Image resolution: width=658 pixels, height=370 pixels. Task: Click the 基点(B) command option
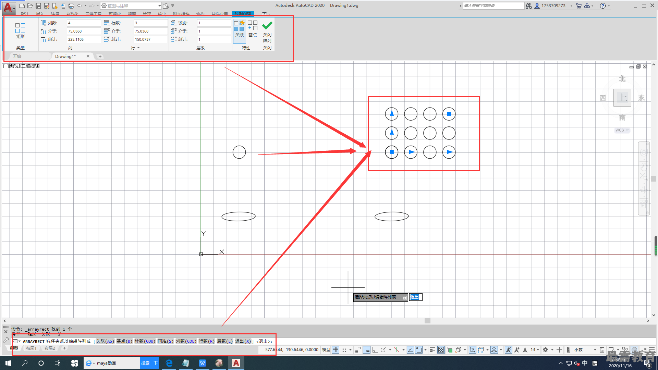[124, 341]
